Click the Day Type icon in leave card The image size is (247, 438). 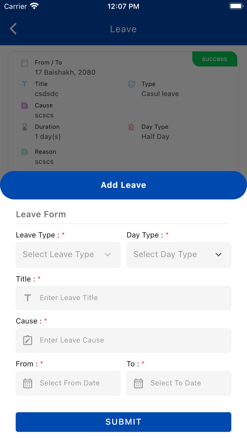[x=131, y=127]
